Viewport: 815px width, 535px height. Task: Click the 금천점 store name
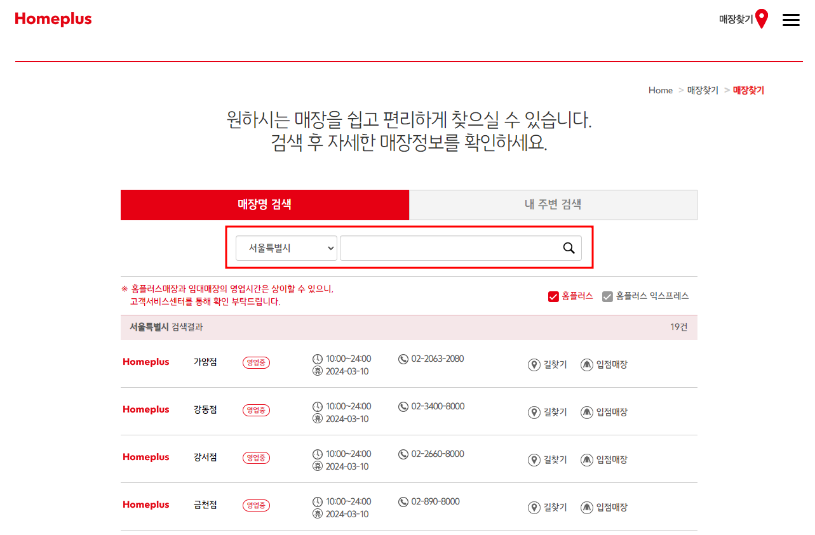click(x=205, y=505)
